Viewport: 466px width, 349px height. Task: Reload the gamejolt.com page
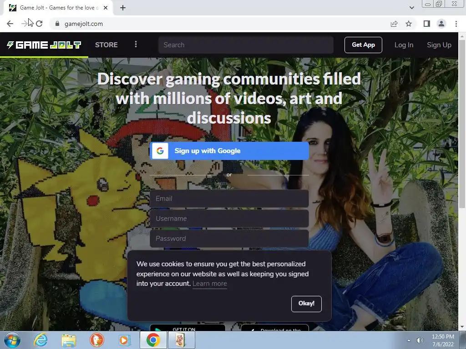39,24
